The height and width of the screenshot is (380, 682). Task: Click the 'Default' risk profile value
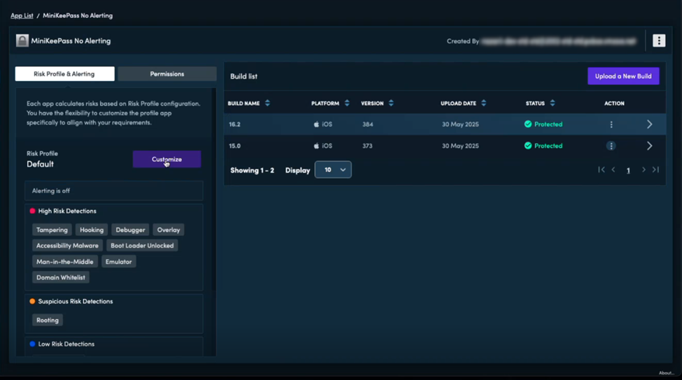40,164
